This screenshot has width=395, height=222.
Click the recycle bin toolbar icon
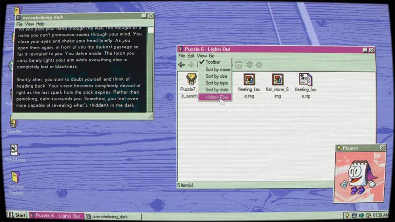239,65
